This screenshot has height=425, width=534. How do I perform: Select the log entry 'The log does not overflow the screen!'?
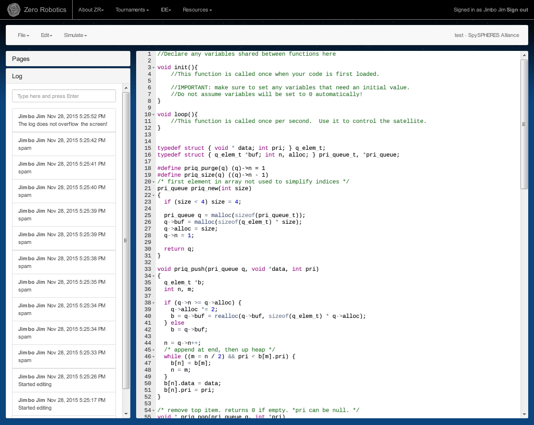(x=64, y=120)
